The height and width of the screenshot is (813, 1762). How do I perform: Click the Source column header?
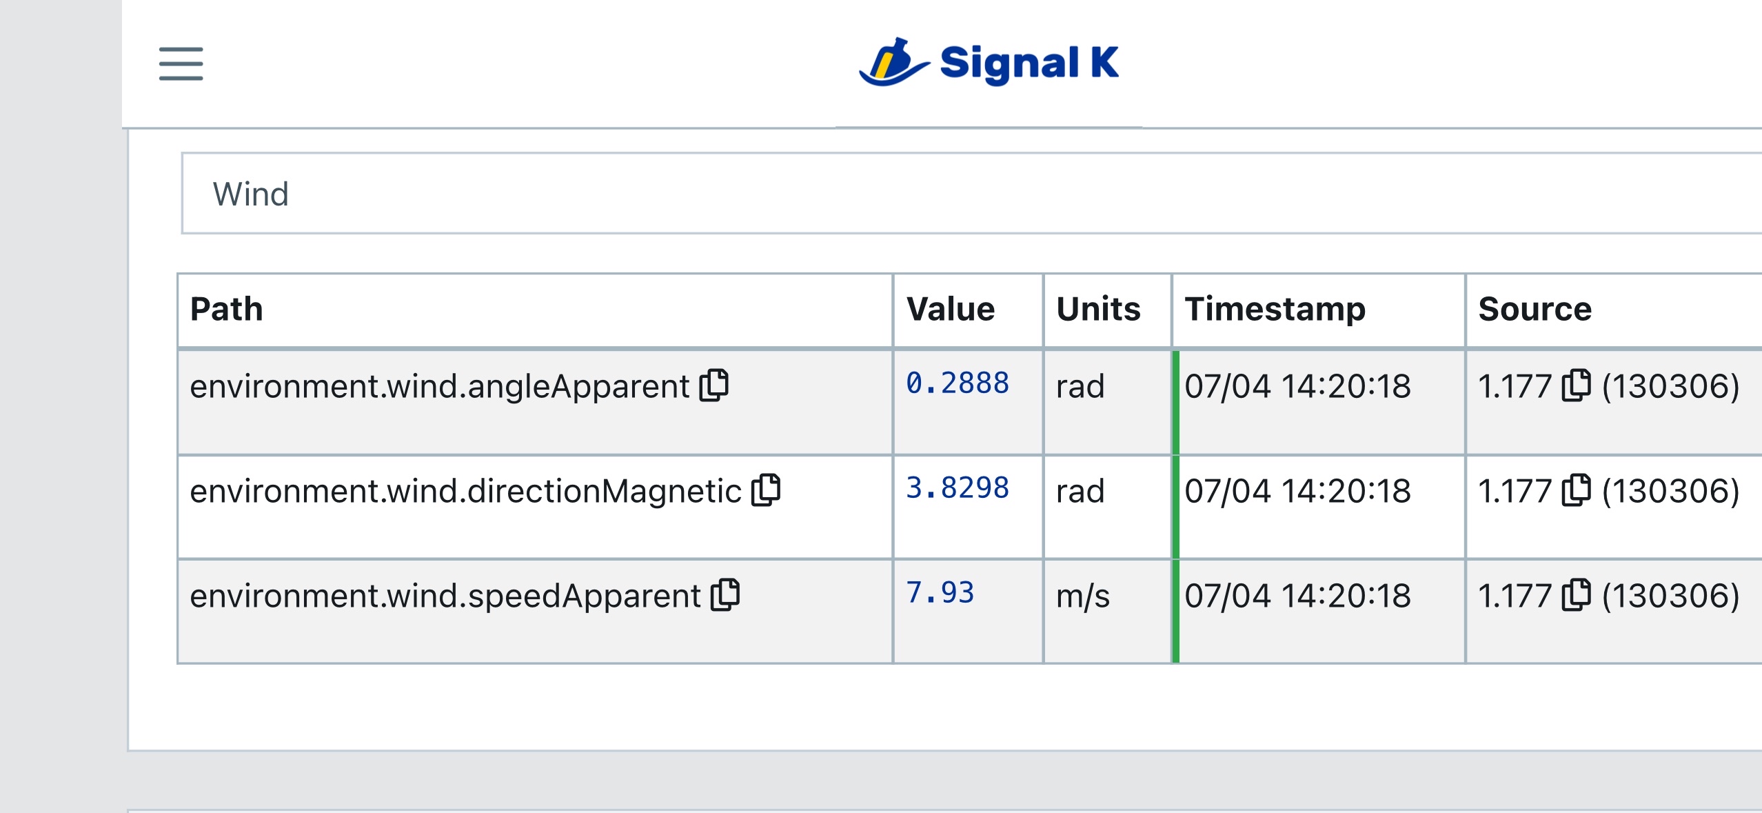pos(1535,309)
